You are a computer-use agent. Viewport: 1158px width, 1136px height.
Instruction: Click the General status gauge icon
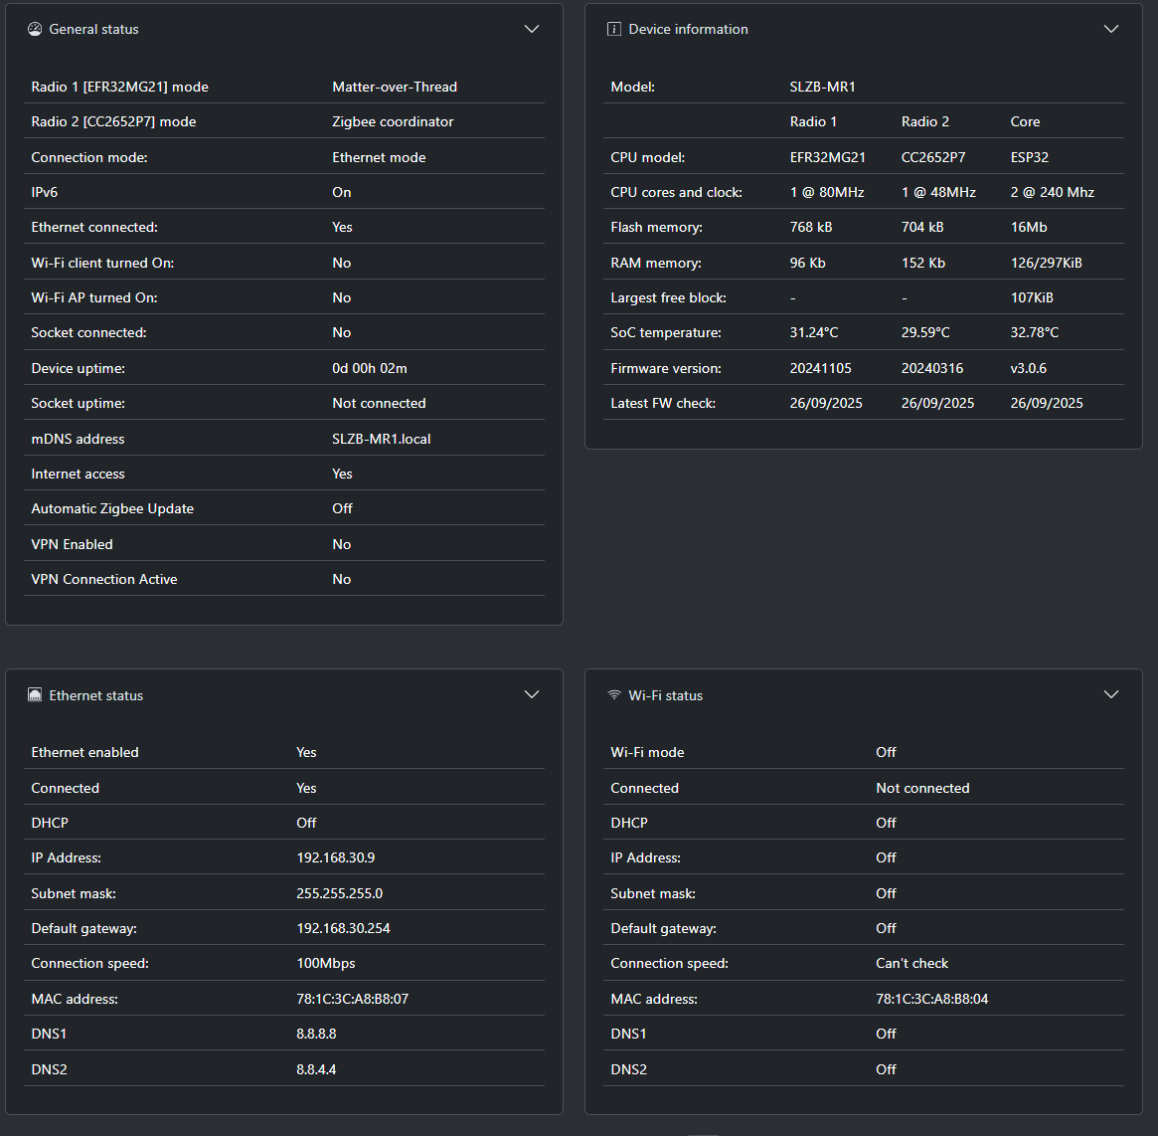coord(35,29)
